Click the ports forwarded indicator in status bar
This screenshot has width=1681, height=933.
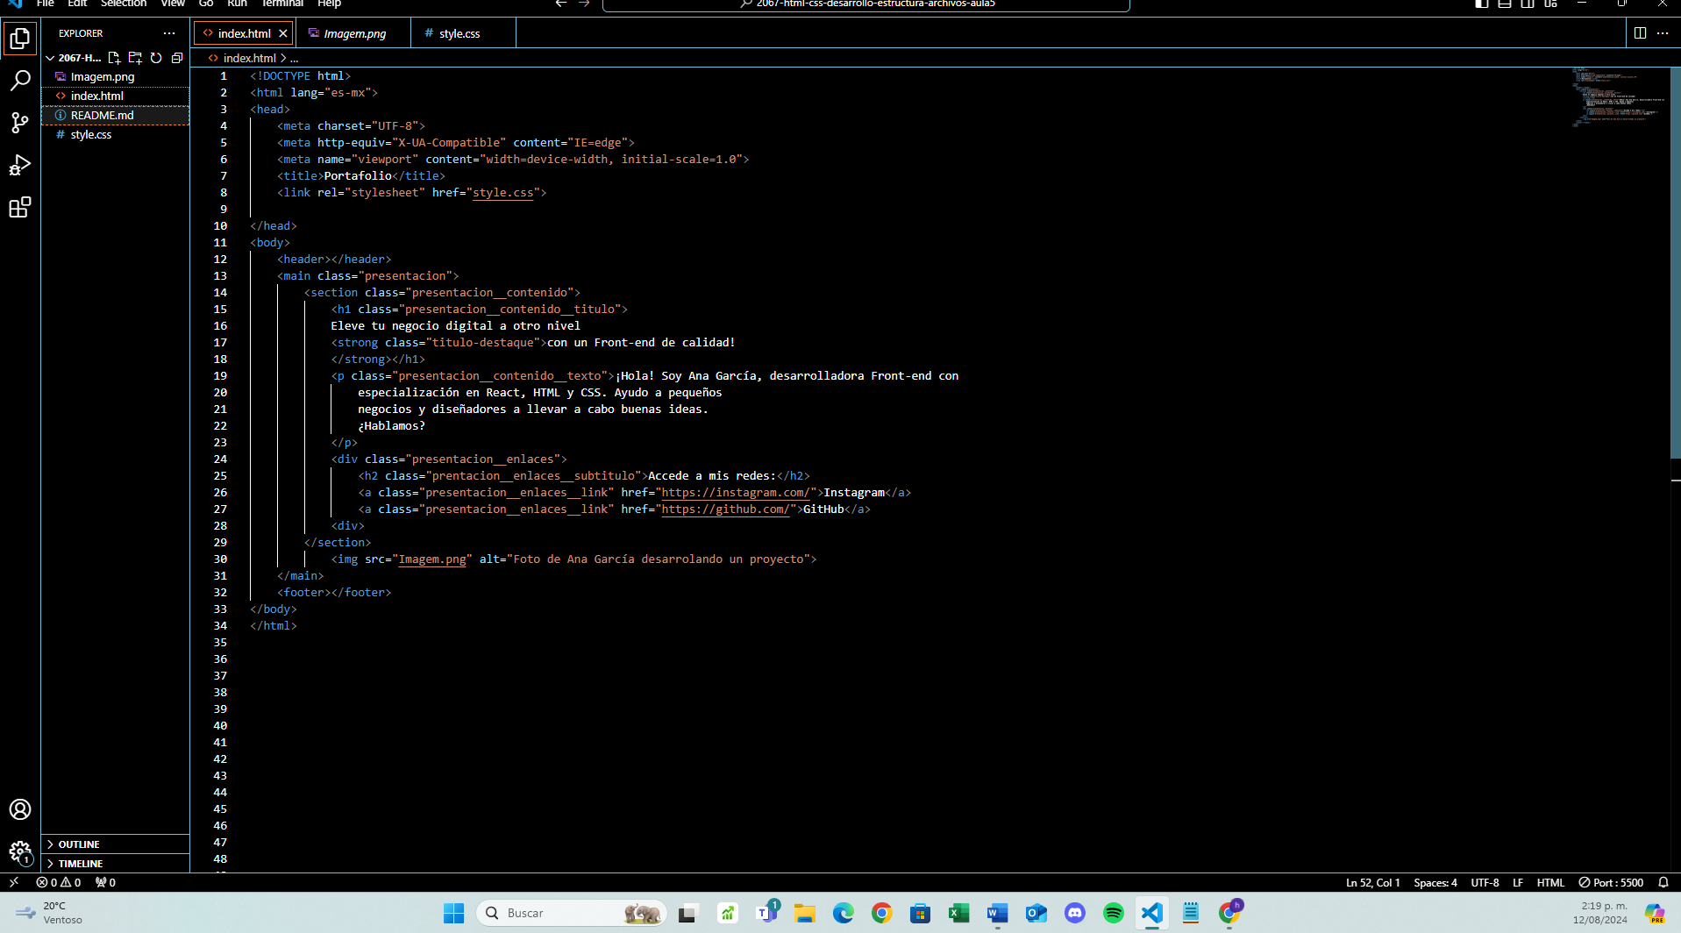[x=105, y=883]
